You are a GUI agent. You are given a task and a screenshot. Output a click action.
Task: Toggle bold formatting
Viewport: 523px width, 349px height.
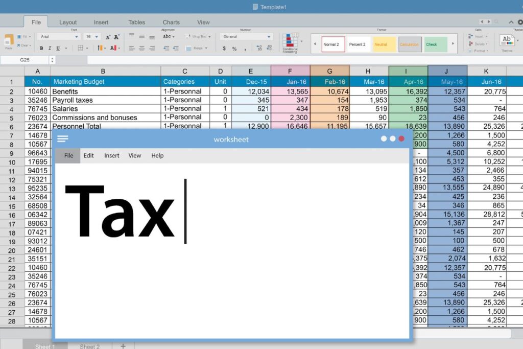[x=41, y=48]
